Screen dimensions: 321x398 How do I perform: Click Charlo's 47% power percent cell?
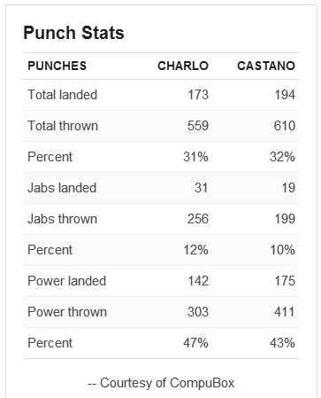(x=195, y=343)
